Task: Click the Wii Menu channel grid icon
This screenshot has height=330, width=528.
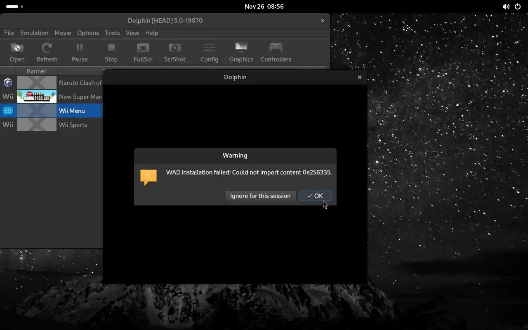Action: [x=8, y=111]
